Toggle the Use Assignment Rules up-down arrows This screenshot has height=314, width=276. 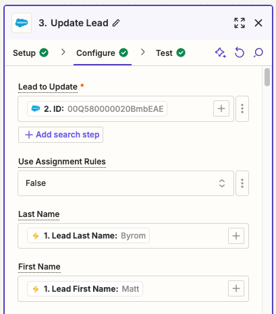coord(222,183)
